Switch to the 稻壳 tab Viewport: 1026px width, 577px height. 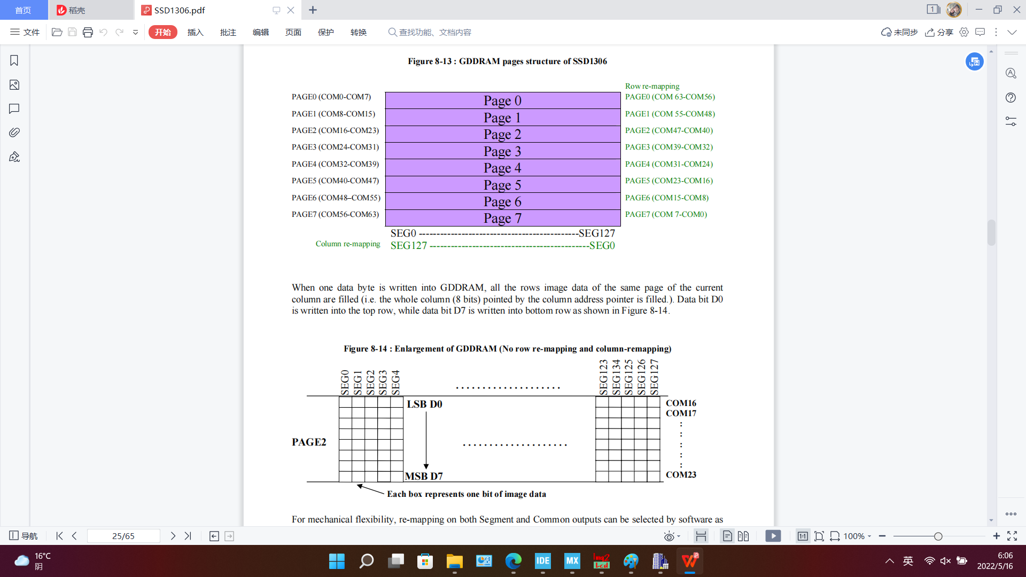(x=77, y=10)
